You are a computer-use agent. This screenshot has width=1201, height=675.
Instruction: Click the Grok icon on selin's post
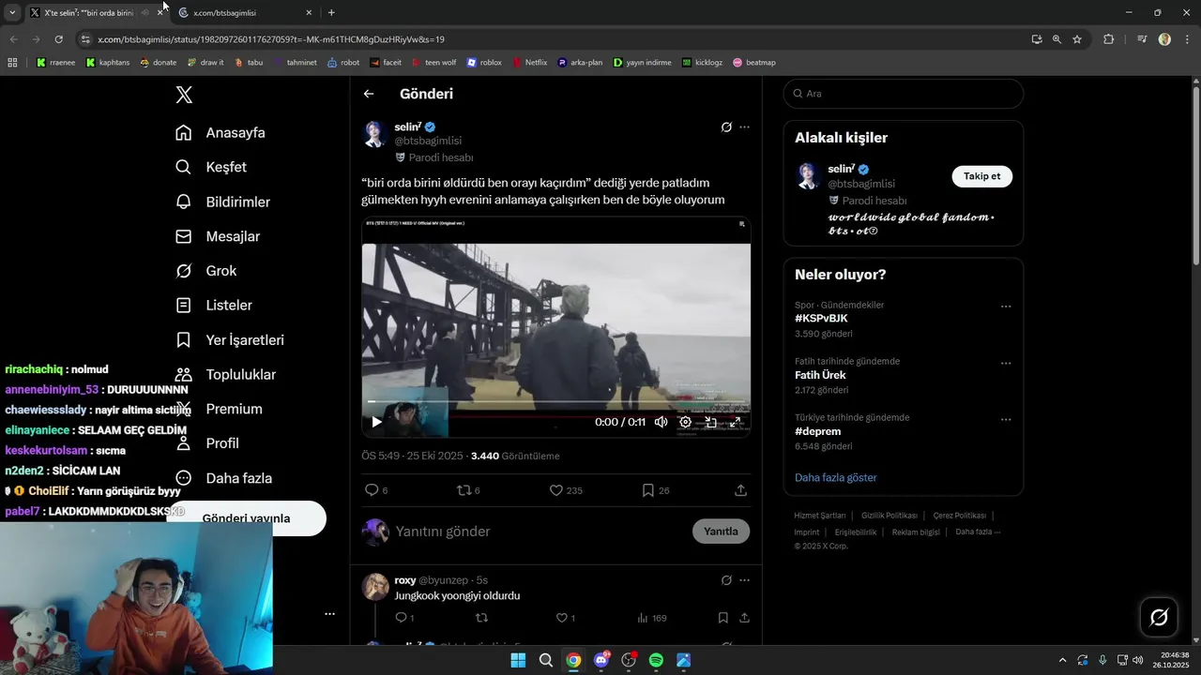tap(726, 127)
